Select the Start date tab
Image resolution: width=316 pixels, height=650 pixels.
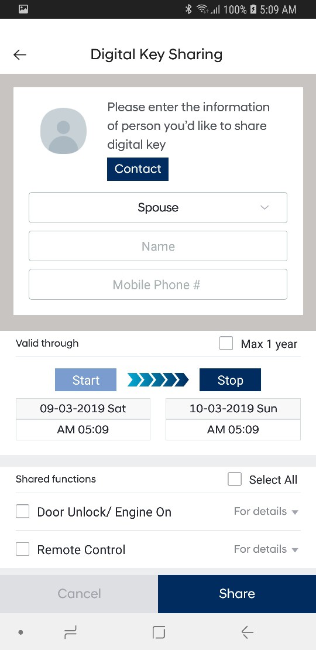click(86, 379)
